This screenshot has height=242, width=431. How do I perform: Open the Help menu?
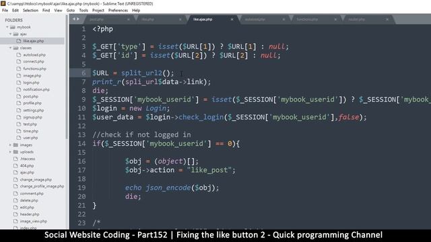[x=136, y=11]
